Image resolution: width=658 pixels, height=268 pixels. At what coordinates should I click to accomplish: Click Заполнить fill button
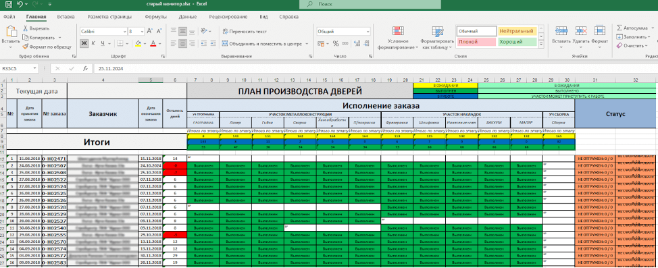(x=632, y=37)
